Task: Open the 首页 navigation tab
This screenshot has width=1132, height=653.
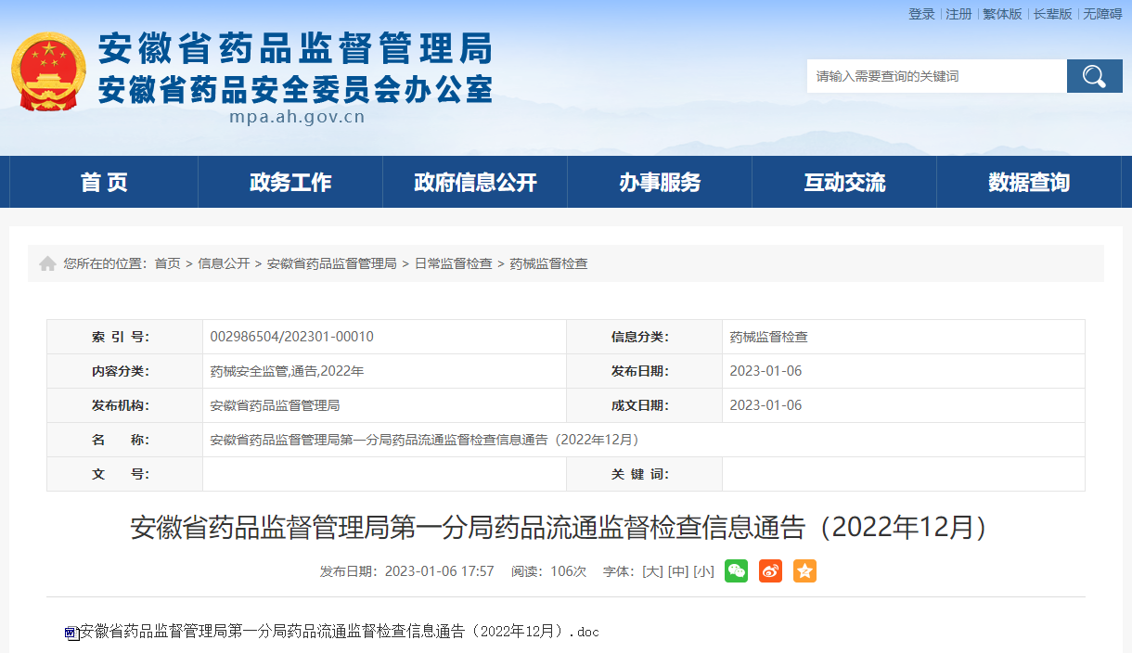Action: (104, 183)
